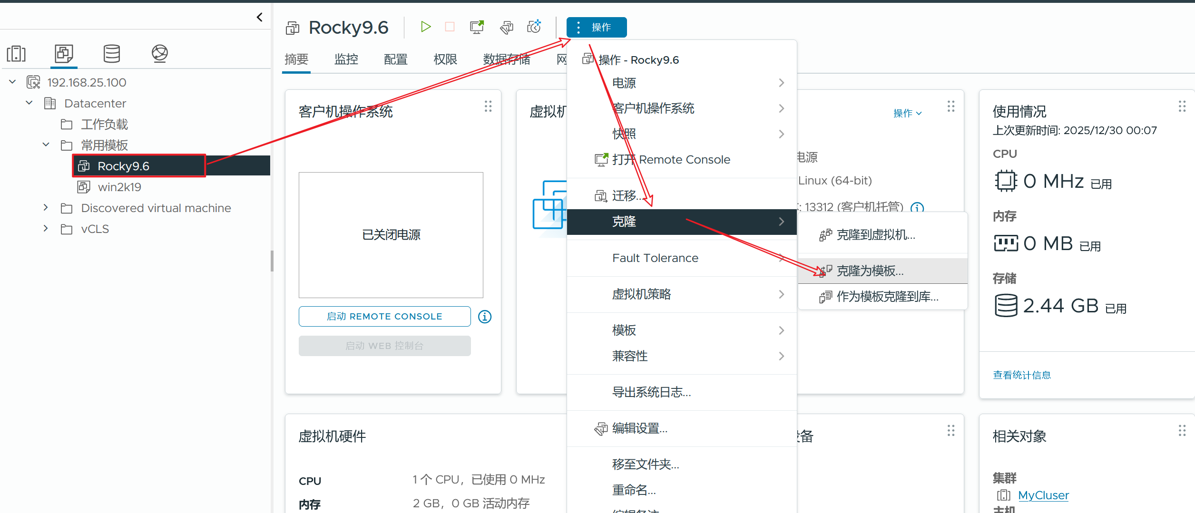
Task: Open edit settings icon in the toolbar
Action: tap(507, 27)
